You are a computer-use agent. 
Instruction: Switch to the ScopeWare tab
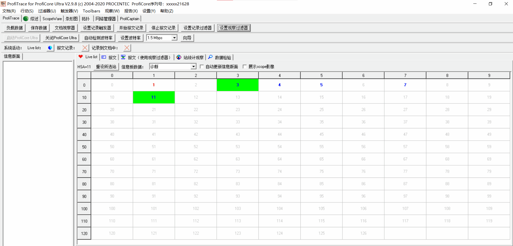[x=52, y=18]
